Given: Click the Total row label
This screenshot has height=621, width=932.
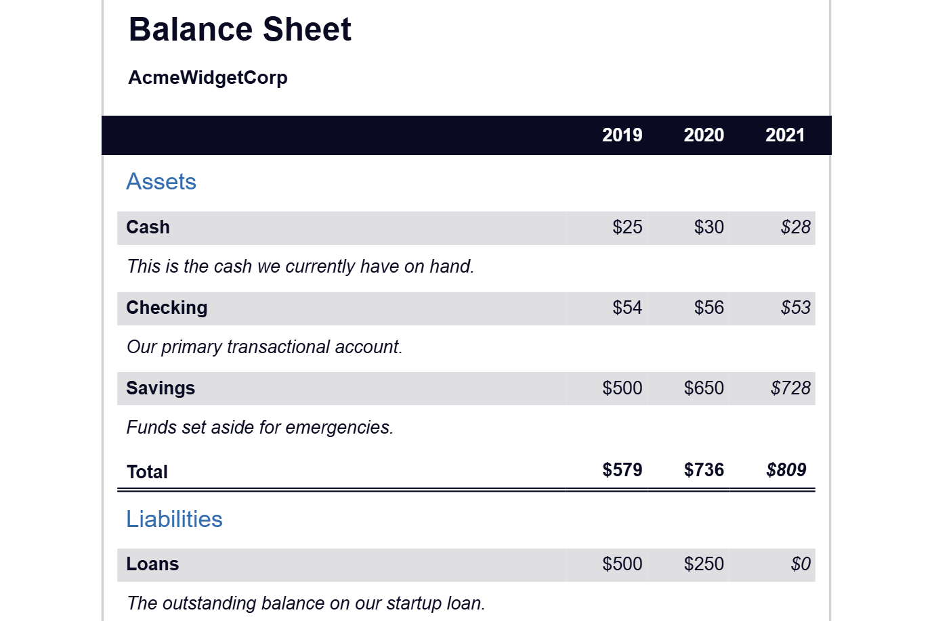Looking at the screenshot, I should click(x=147, y=472).
